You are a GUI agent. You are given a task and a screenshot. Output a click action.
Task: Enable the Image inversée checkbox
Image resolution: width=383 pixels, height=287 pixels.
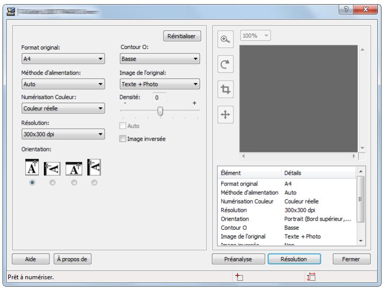123,139
